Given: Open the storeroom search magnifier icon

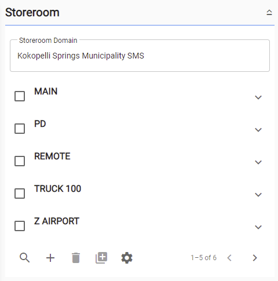Looking at the screenshot, I should click(25, 258).
